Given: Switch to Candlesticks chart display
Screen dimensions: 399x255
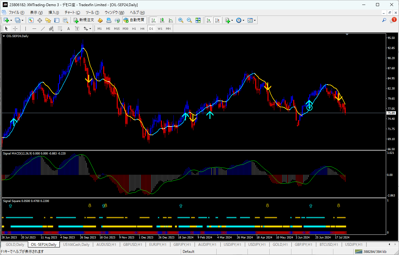Looking at the screenshot, I should pos(162,20).
